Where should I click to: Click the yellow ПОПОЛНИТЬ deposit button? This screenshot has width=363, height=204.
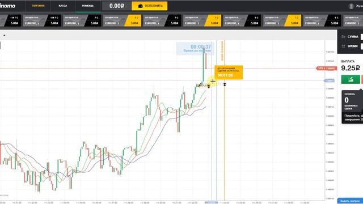click(150, 6)
